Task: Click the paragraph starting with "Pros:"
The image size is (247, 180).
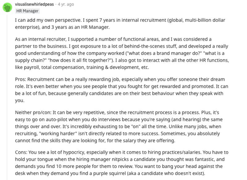Action: point(120,90)
